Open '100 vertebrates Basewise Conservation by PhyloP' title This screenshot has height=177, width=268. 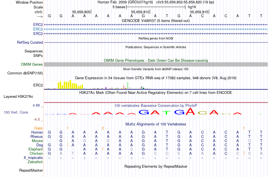tap(156, 105)
